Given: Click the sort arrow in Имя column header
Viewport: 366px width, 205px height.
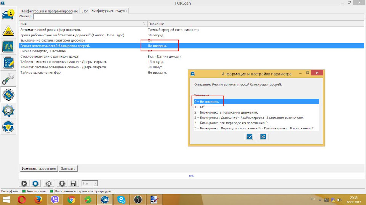Looking at the screenshot, I should point(145,24).
